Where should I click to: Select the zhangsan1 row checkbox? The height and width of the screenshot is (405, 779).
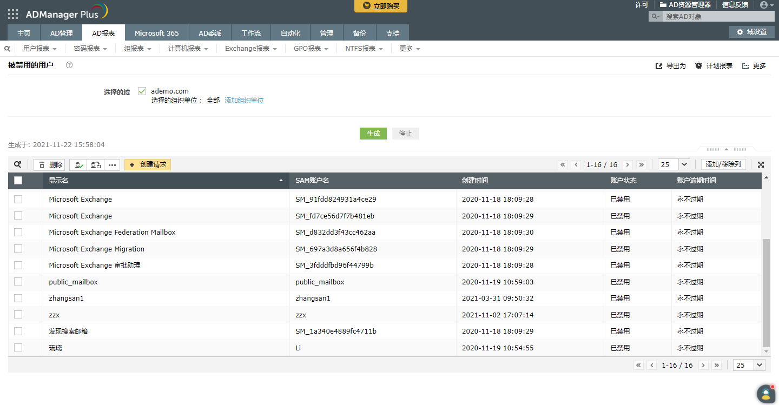tap(18, 298)
